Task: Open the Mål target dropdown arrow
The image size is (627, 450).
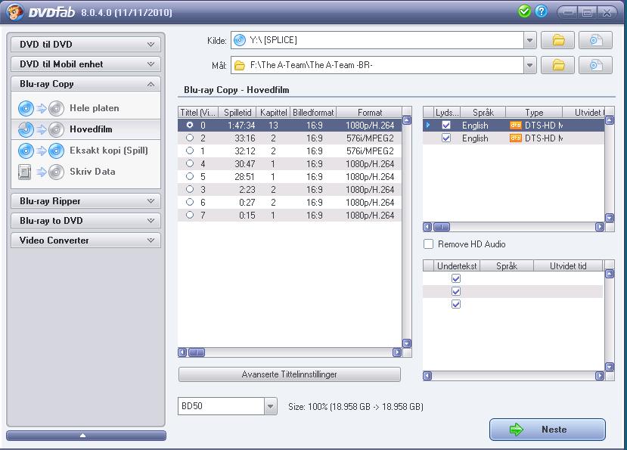Action: [x=530, y=65]
